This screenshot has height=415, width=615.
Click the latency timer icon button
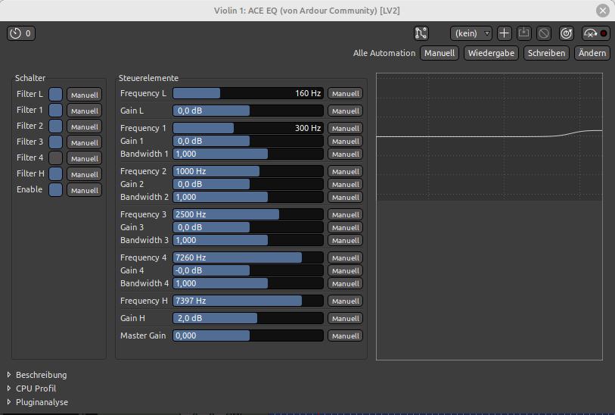(20, 33)
